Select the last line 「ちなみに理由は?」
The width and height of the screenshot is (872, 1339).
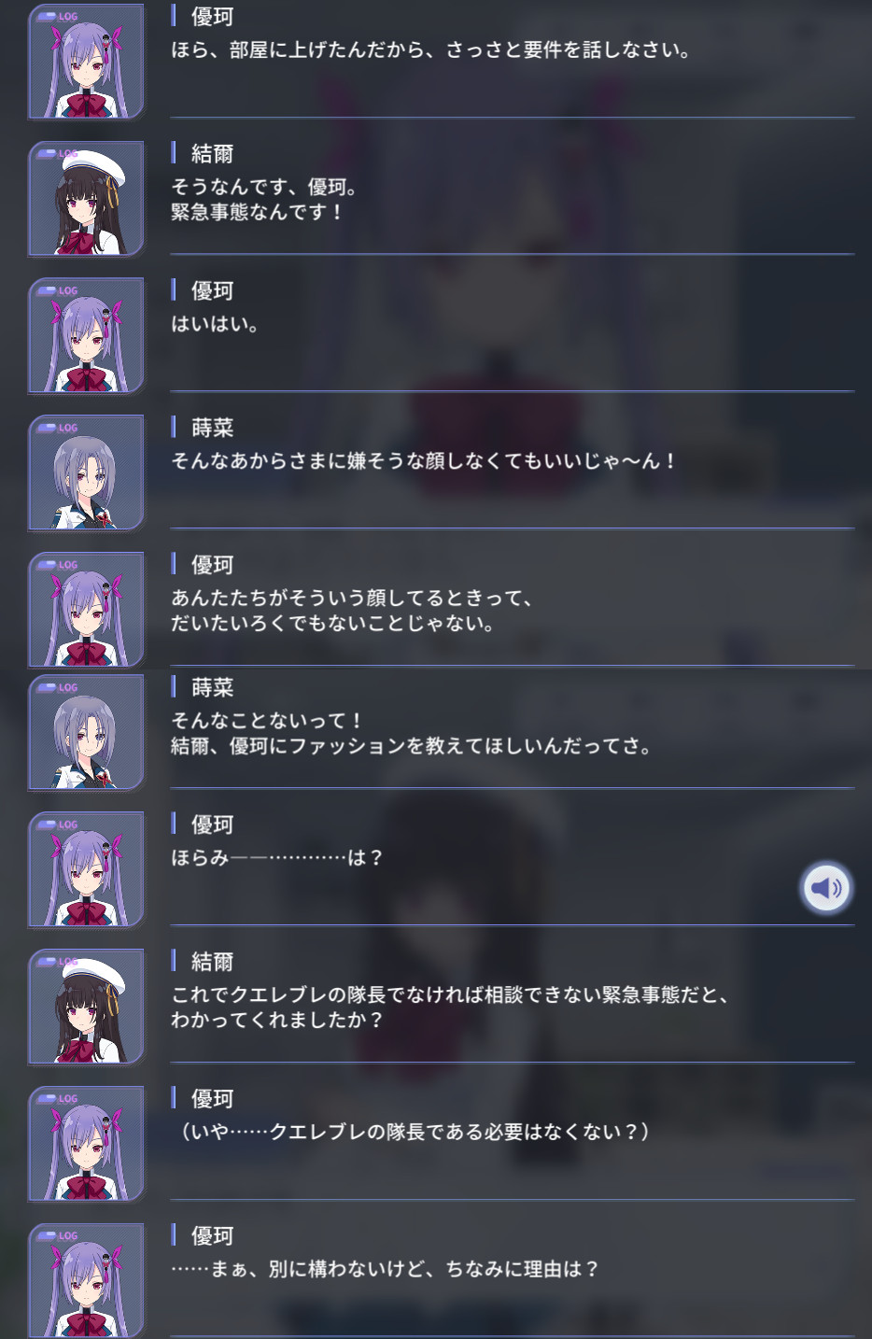[x=386, y=1269]
